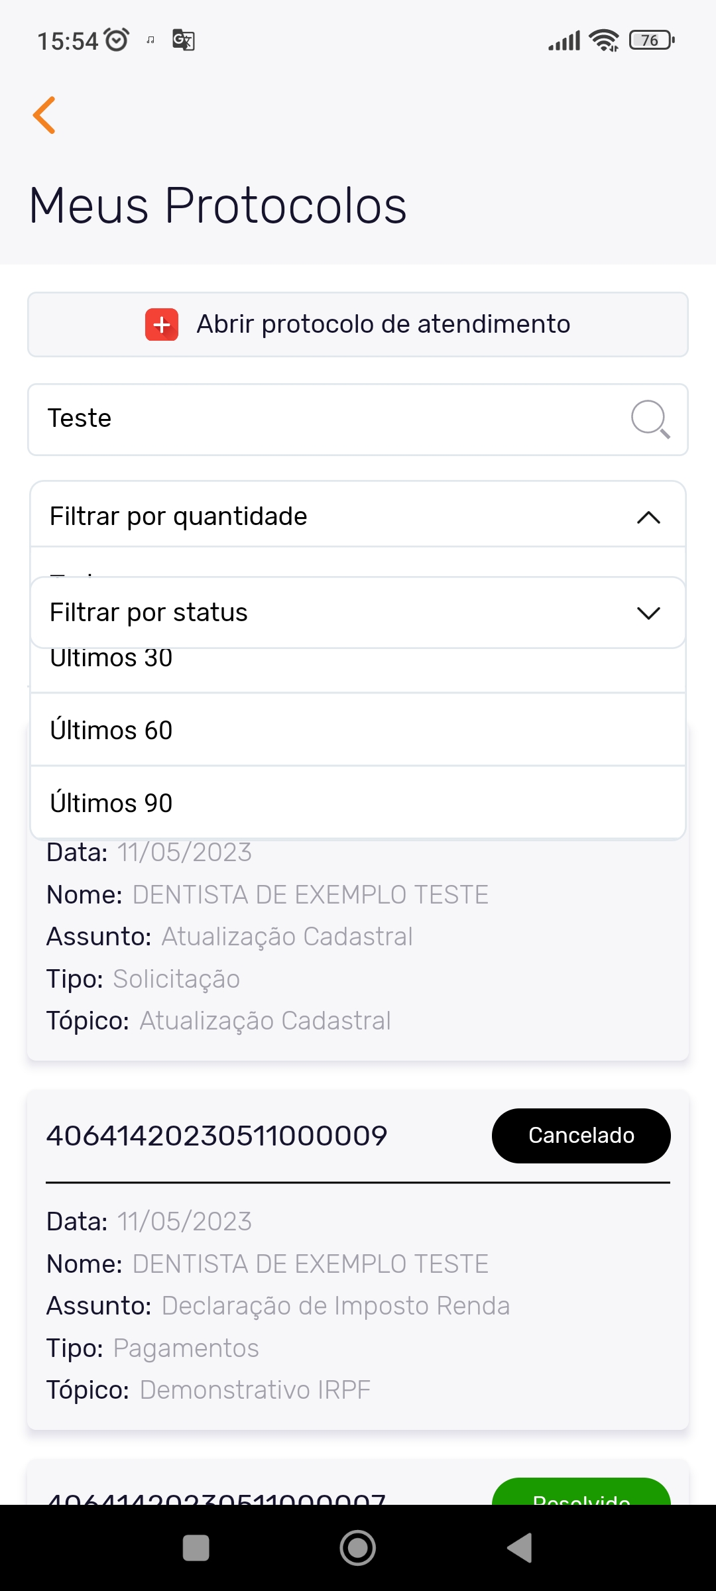
Task: Tap the green Resolvido status badge
Action: [x=581, y=1494]
